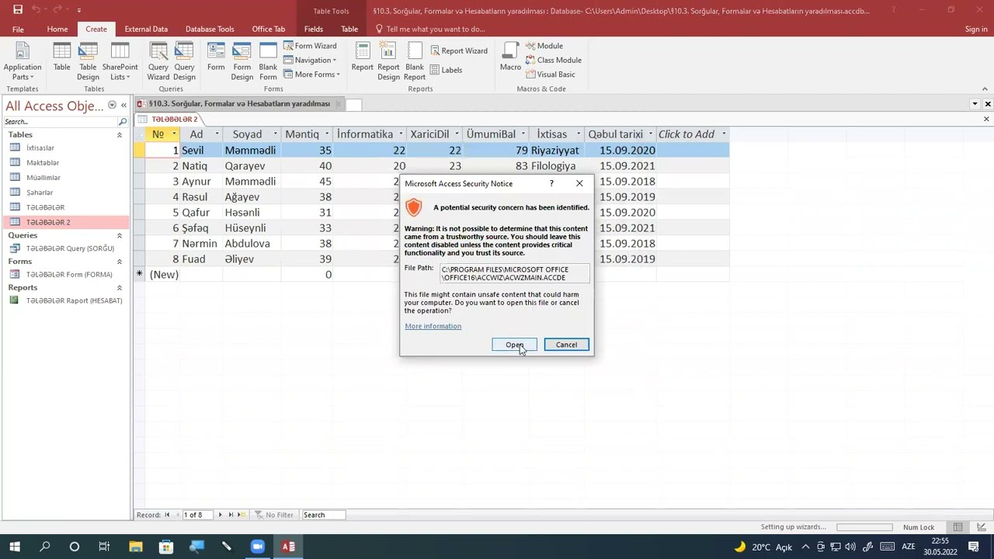Image resolution: width=994 pixels, height=559 pixels.
Task: Create a Blank Form
Action: coord(268,61)
